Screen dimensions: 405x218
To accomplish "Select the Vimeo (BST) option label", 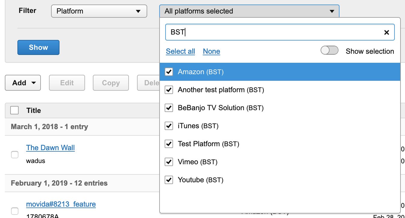I will coord(198,162).
